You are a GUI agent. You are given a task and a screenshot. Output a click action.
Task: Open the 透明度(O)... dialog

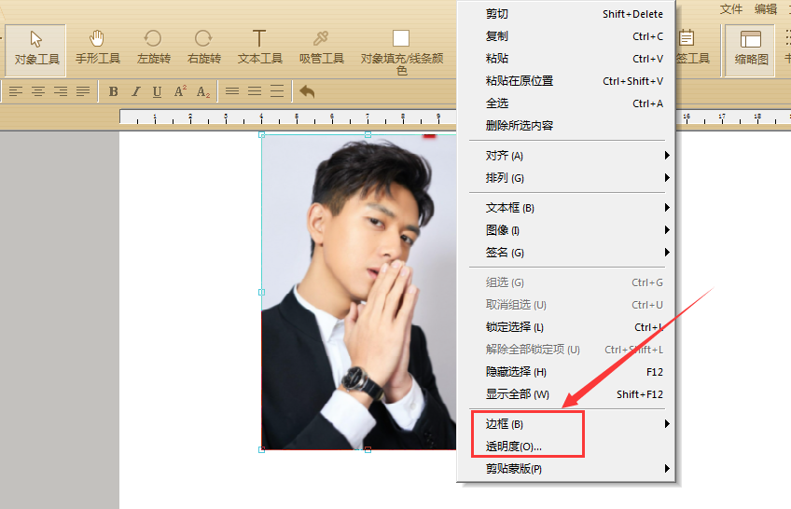566,447
